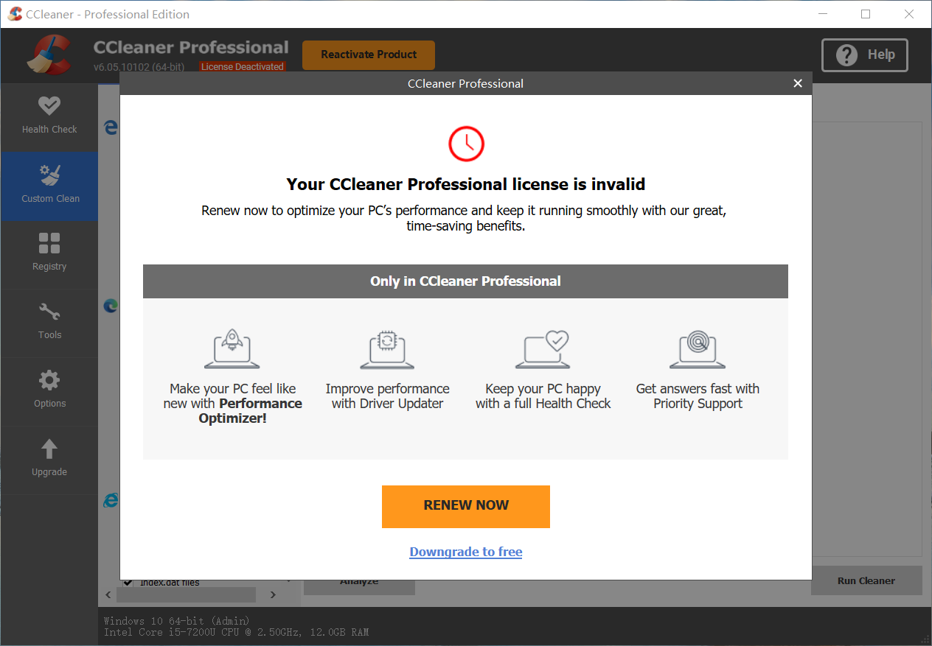Screen dimensions: 932x646
Task: Click the CCleaner logo in header
Action: coord(49,56)
